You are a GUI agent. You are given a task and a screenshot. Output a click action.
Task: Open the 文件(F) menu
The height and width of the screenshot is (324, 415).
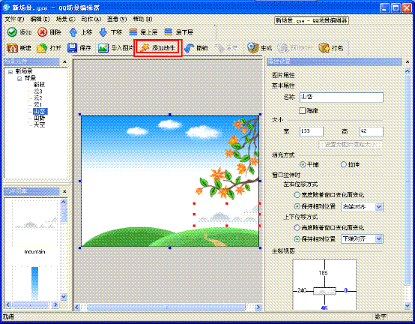click(x=14, y=19)
